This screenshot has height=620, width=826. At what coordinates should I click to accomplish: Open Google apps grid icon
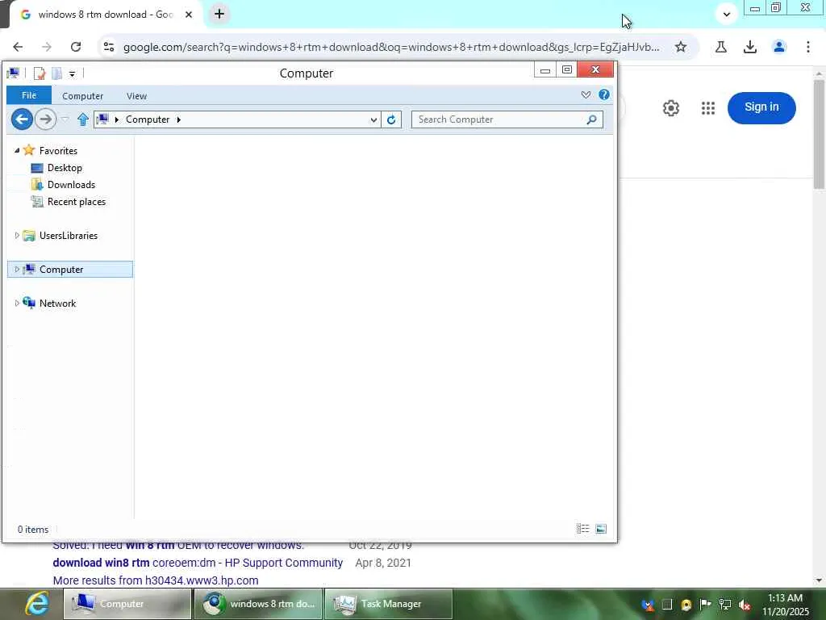click(x=708, y=108)
